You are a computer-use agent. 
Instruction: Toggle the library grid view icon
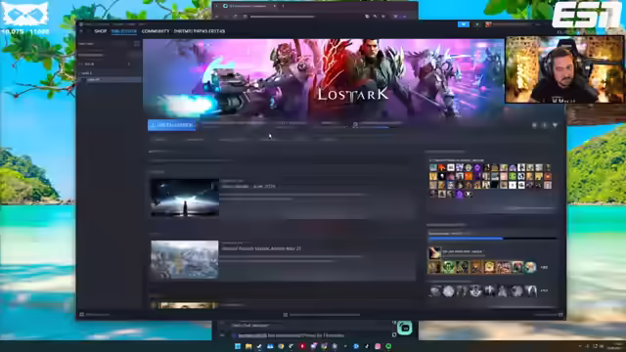point(137,44)
